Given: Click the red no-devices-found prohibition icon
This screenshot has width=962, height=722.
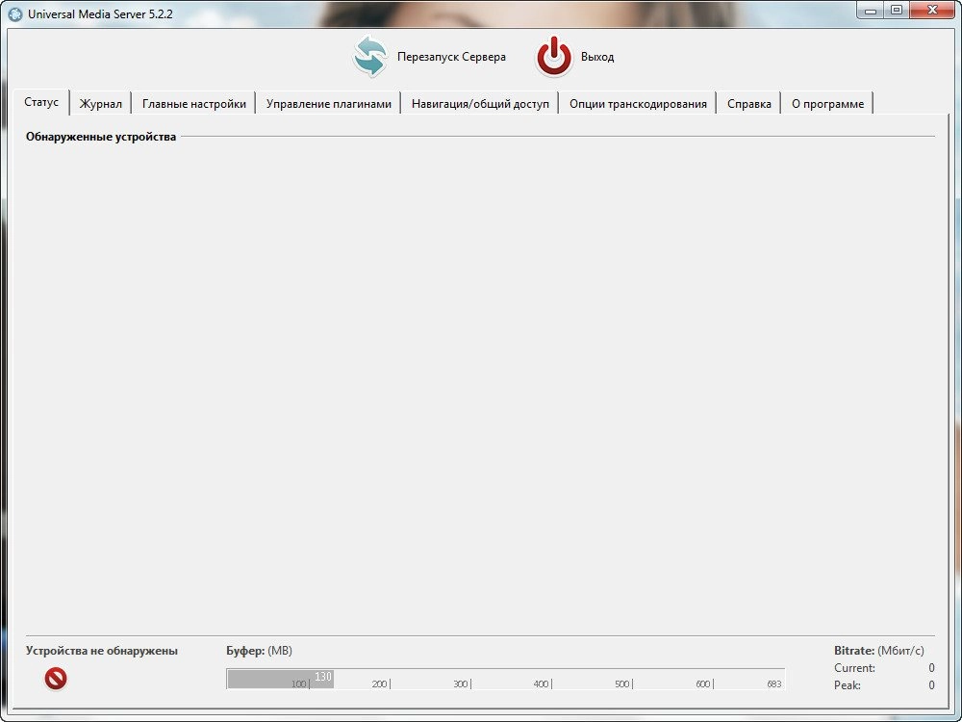Looking at the screenshot, I should (x=55, y=679).
